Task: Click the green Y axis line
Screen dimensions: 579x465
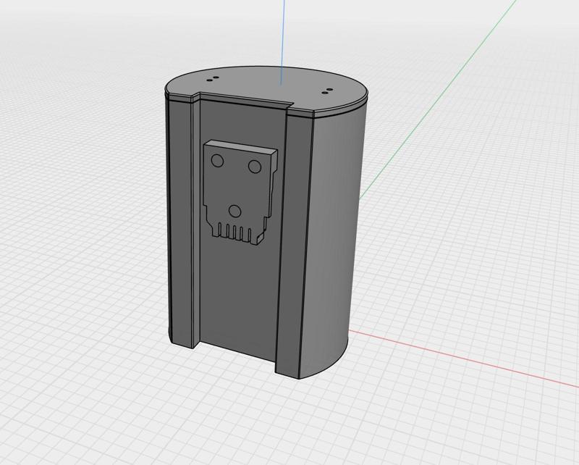Action: [x=438, y=100]
